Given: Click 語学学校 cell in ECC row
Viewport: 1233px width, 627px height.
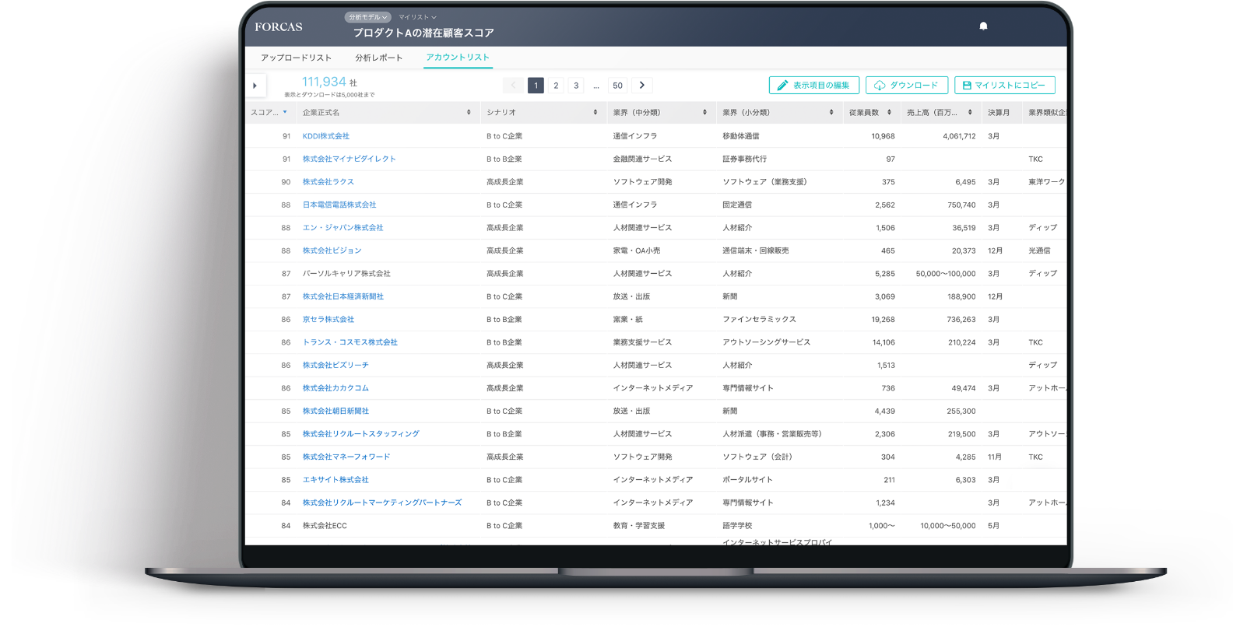Looking at the screenshot, I should click(737, 526).
